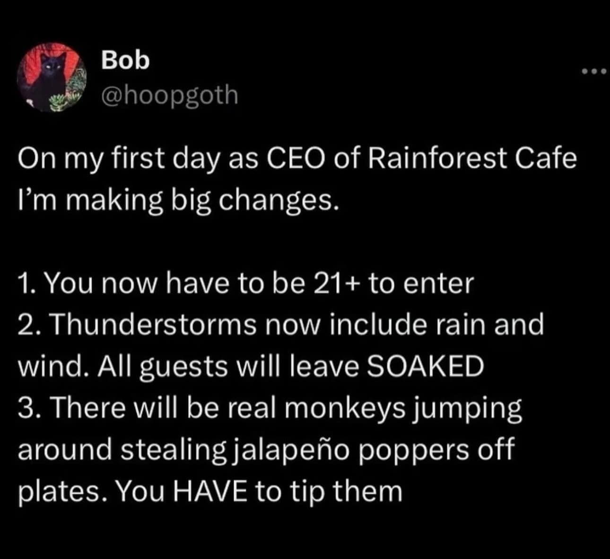The width and height of the screenshot is (610, 559).
Task: Click list item about being 21+ to enter
Action: click(246, 283)
